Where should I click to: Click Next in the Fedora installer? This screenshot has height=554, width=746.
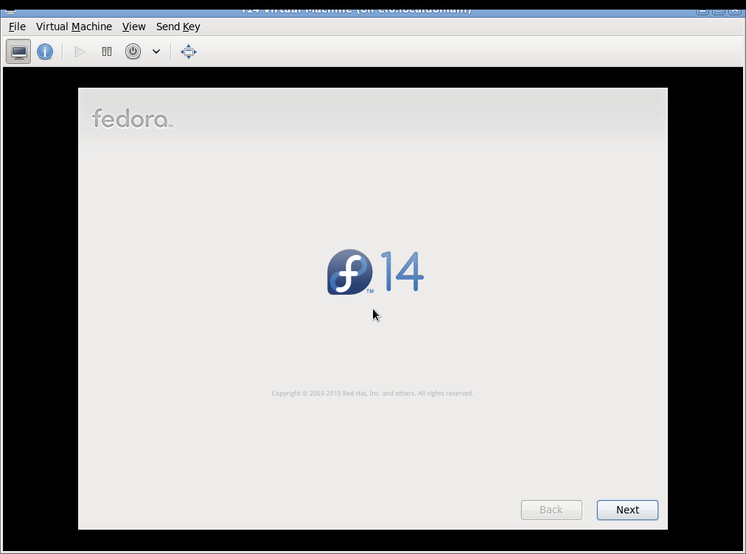click(x=627, y=510)
